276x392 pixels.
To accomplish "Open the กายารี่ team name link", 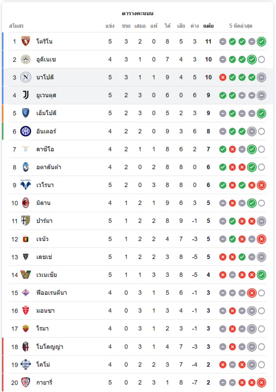I will pyautogui.click(x=45, y=383).
